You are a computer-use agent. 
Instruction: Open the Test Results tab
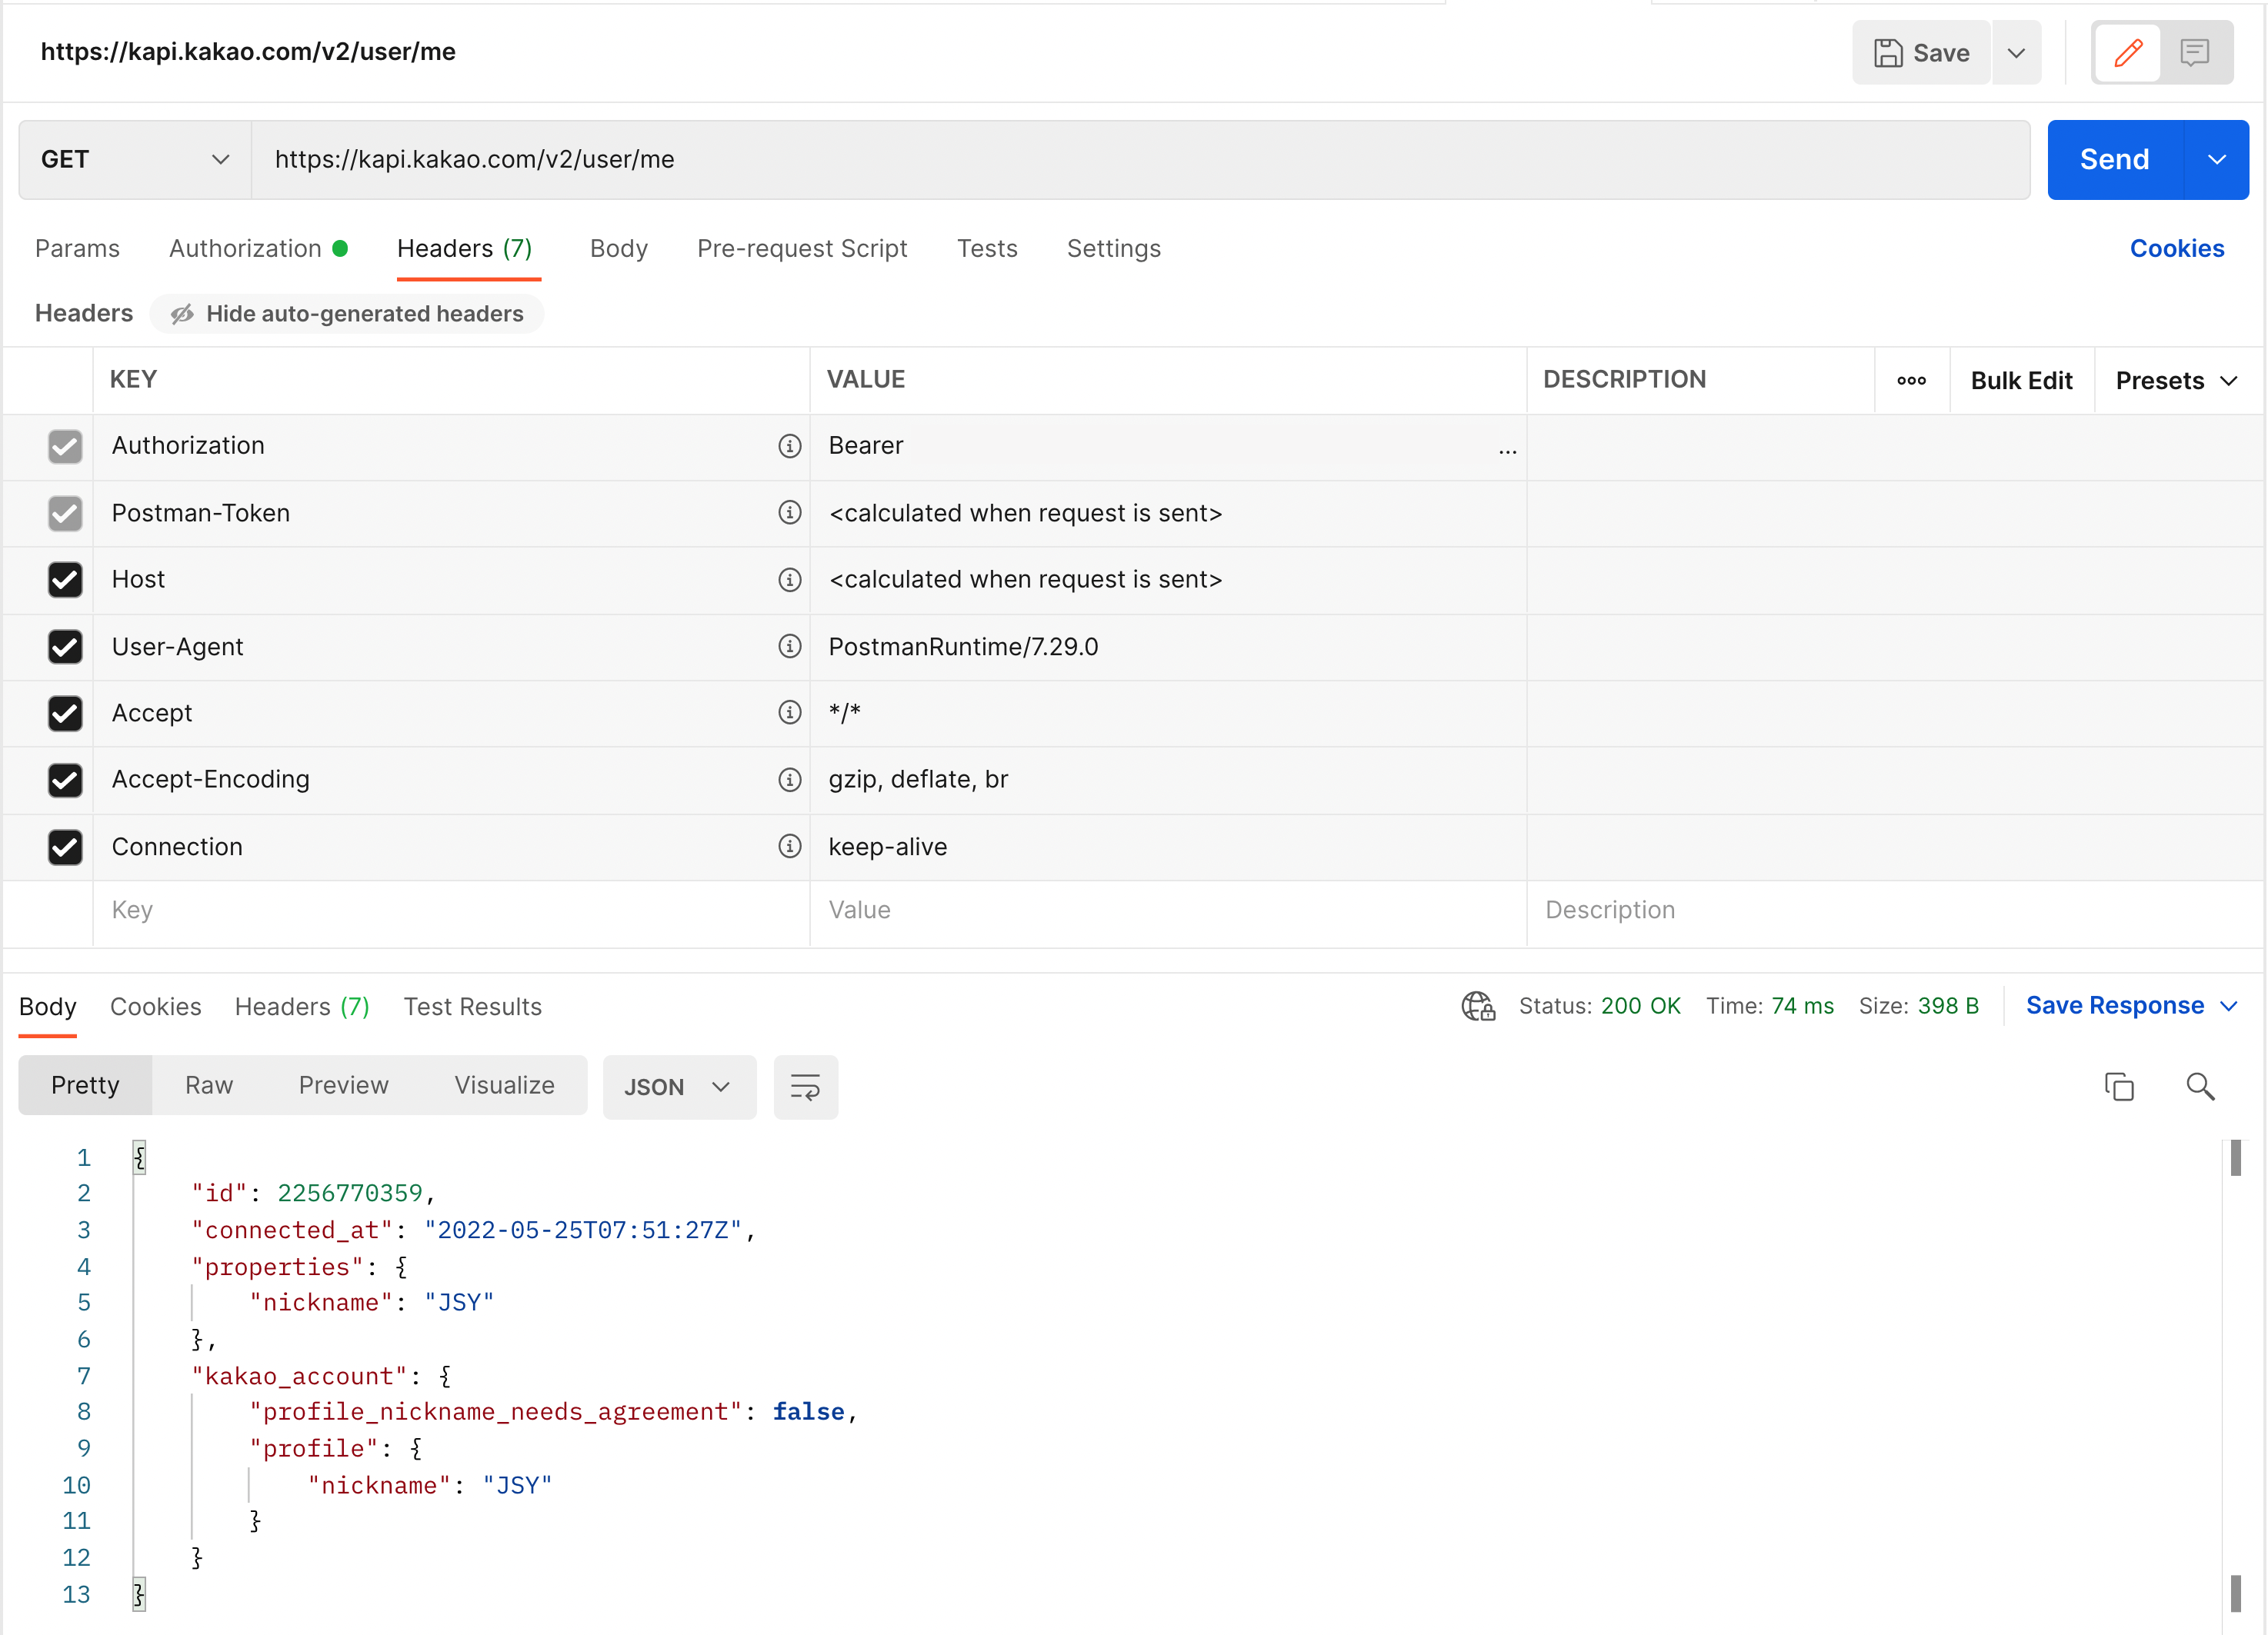(473, 1007)
